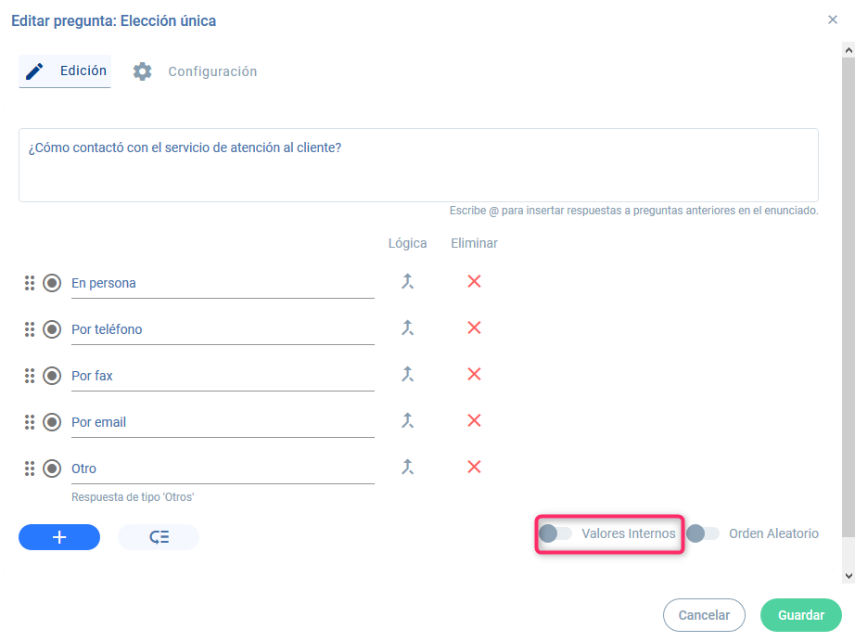Image resolution: width=855 pixels, height=642 pixels.
Task: Select radio button for 'Por teléfono'
Action: (52, 329)
